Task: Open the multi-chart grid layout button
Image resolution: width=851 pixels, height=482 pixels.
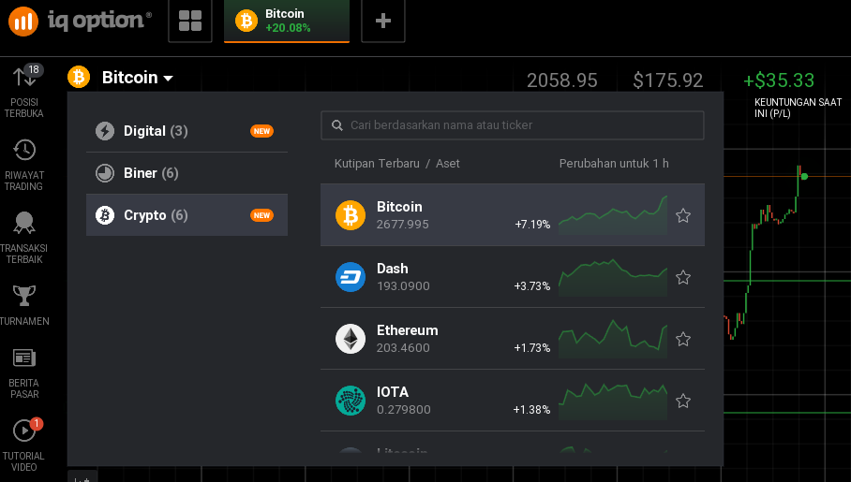Action: click(190, 21)
